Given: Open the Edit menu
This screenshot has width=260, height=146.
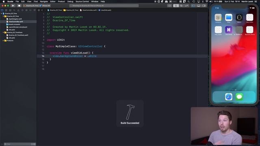Looking at the screenshot, I should tap(23, 2).
